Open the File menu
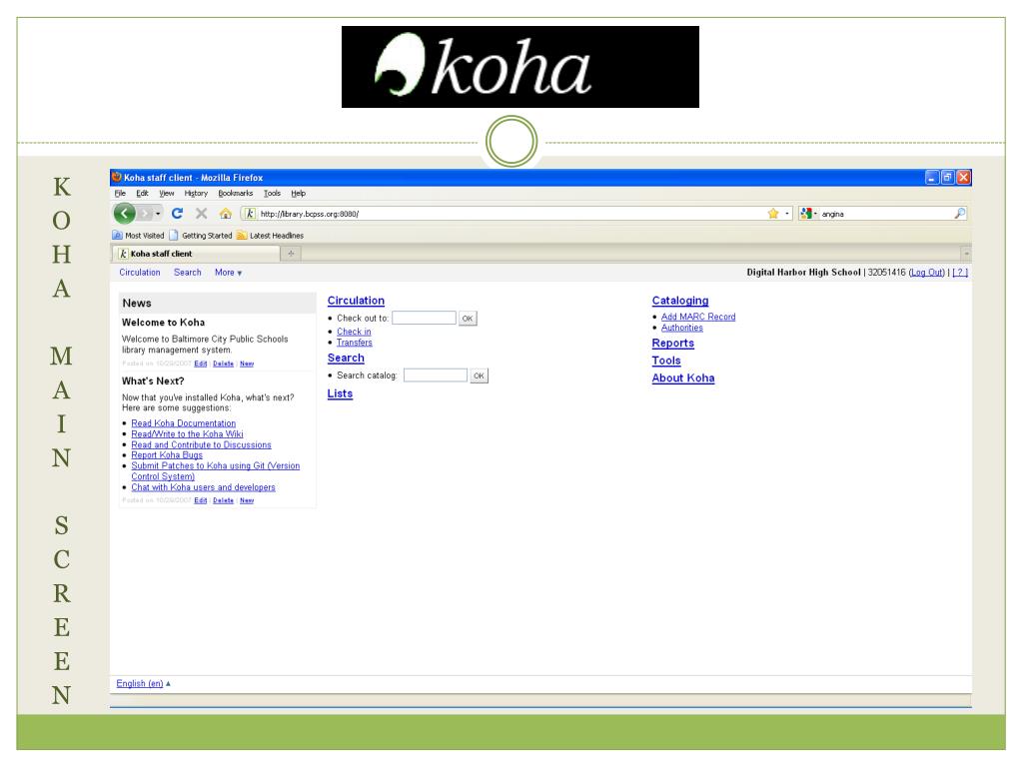This screenshot has width=1023, height=767. (x=120, y=194)
